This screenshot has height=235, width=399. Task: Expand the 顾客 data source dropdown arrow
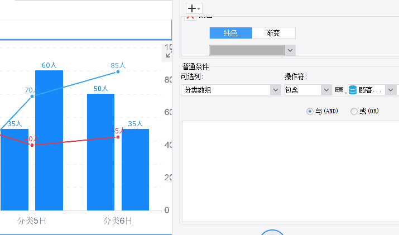click(x=391, y=90)
